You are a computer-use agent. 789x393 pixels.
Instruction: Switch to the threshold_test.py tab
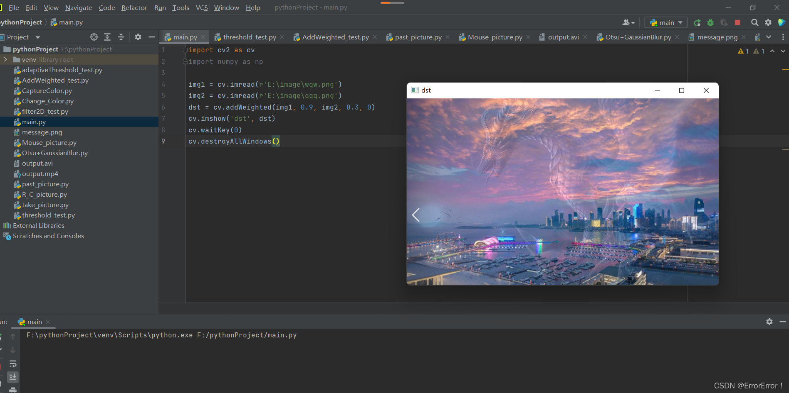click(250, 37)
